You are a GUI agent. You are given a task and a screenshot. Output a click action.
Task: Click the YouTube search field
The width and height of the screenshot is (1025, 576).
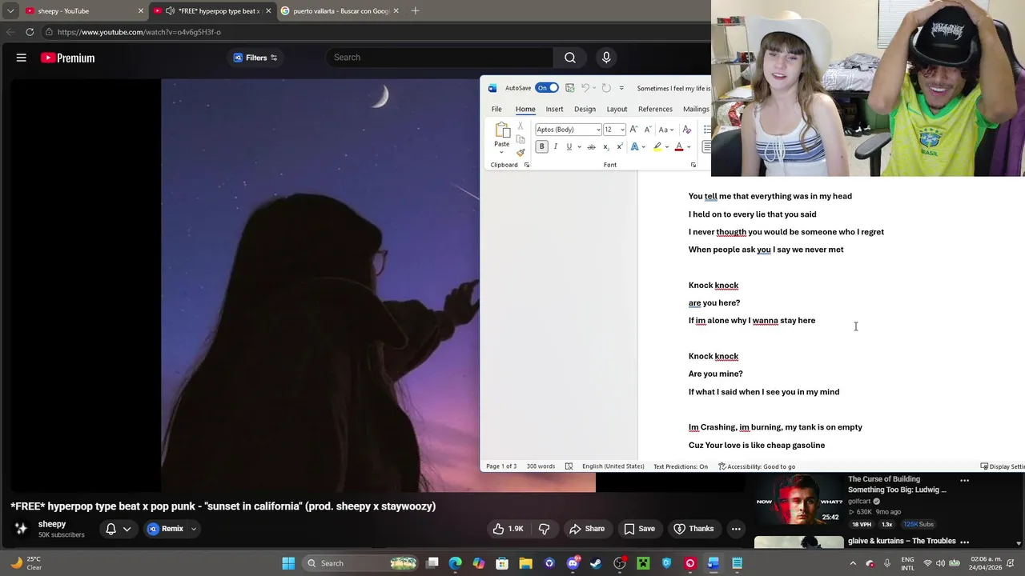[440, 58]
